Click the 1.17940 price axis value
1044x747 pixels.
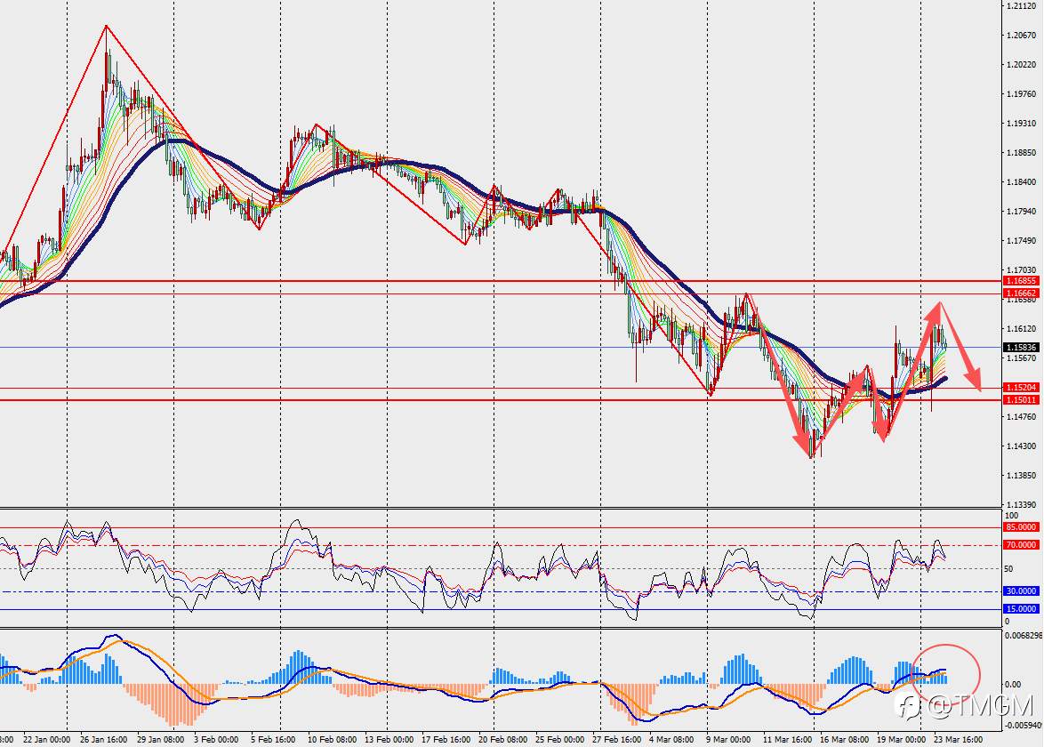click(x=1022, y=211)
